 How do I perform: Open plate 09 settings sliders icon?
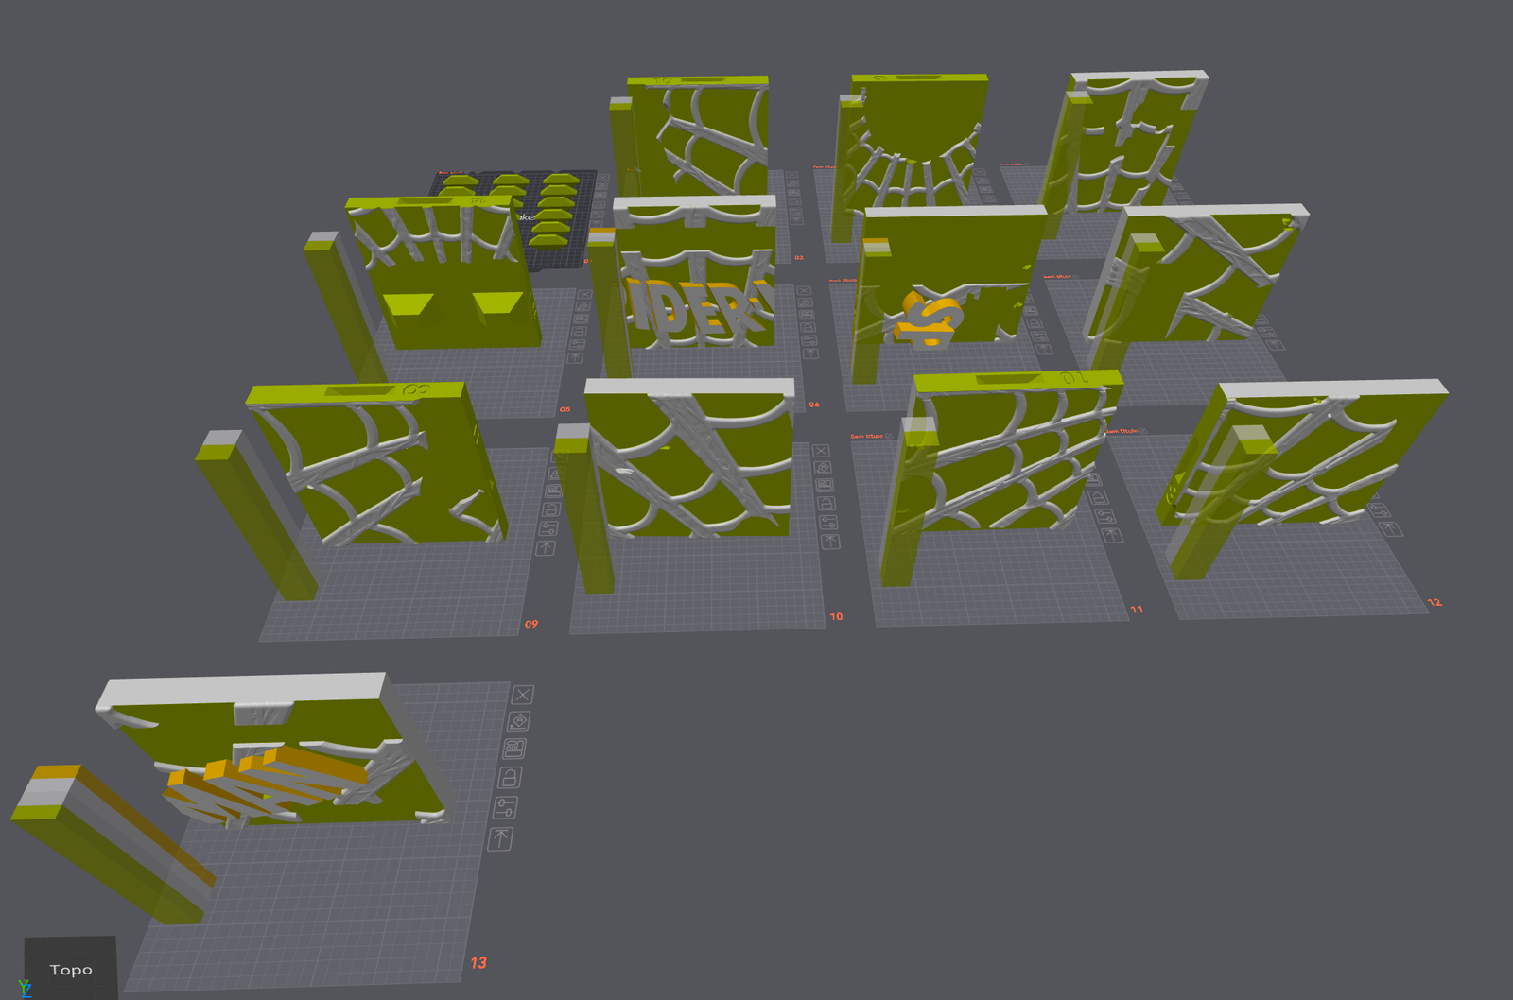click(548, 528)
